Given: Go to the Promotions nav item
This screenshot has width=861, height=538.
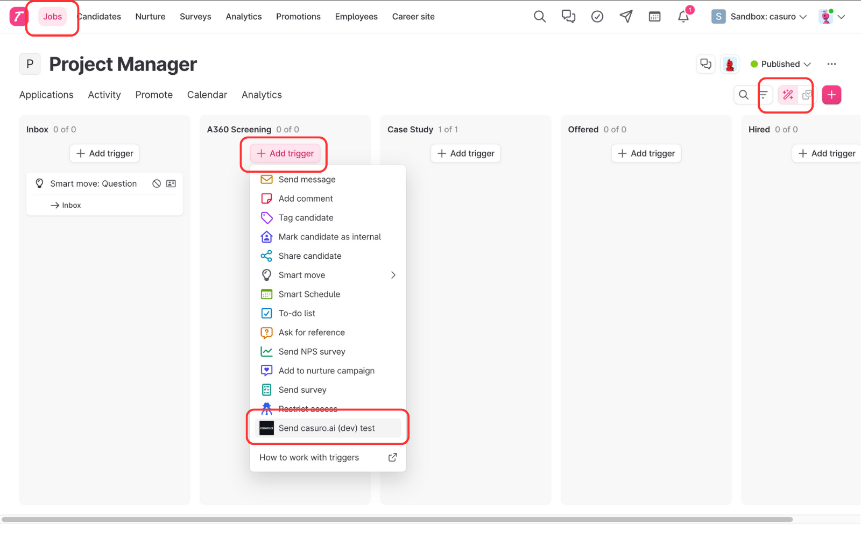Looking at the screenshot, I should coord(298,17).
